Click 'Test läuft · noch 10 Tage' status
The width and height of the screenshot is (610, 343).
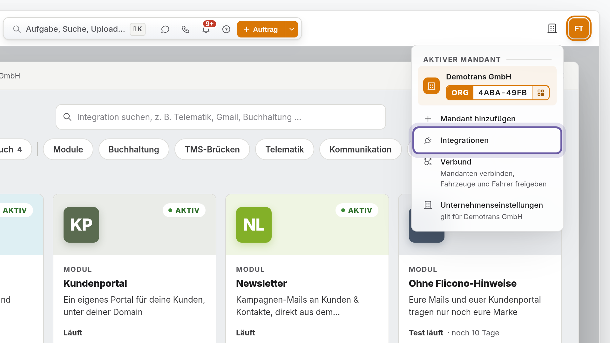click(x=454, y=333)
